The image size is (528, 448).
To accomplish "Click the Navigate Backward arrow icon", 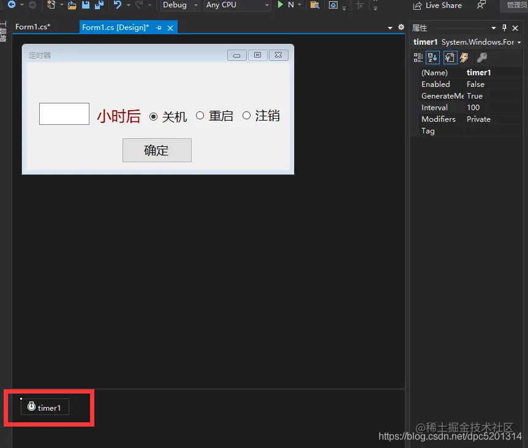I will click(12, 5).
